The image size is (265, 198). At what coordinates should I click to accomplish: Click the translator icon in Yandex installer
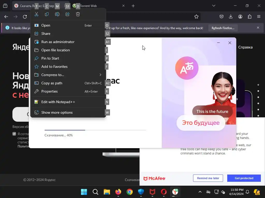[187, 68]
